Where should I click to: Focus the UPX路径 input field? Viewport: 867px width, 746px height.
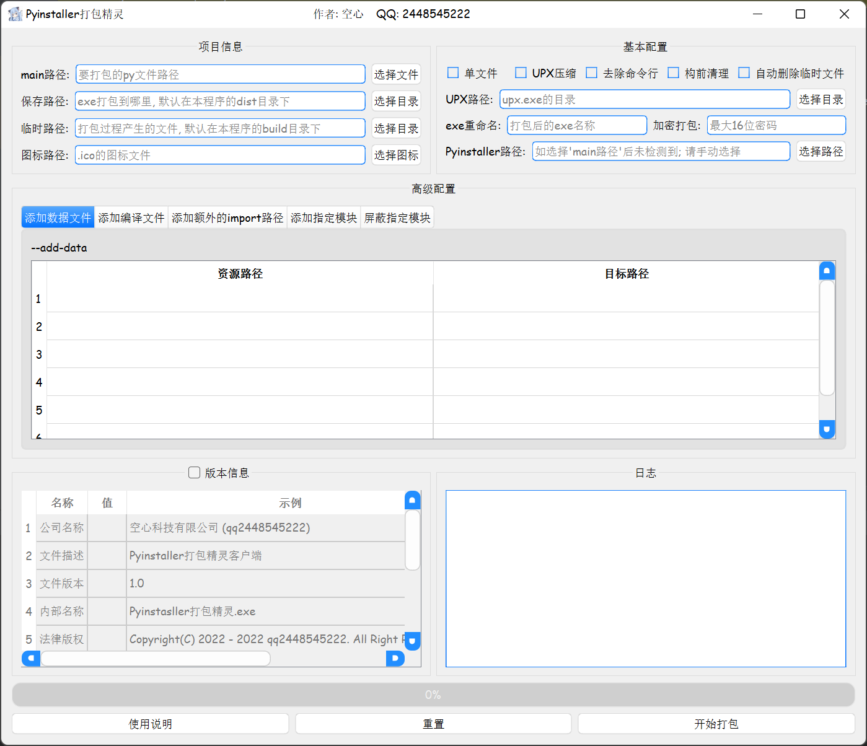point(645,99)
